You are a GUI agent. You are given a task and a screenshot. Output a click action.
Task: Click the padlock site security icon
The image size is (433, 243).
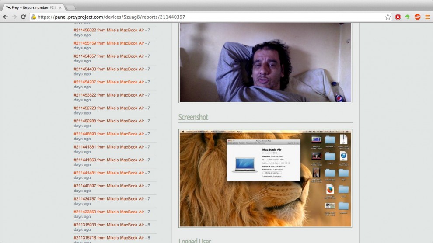click(34, 17)
